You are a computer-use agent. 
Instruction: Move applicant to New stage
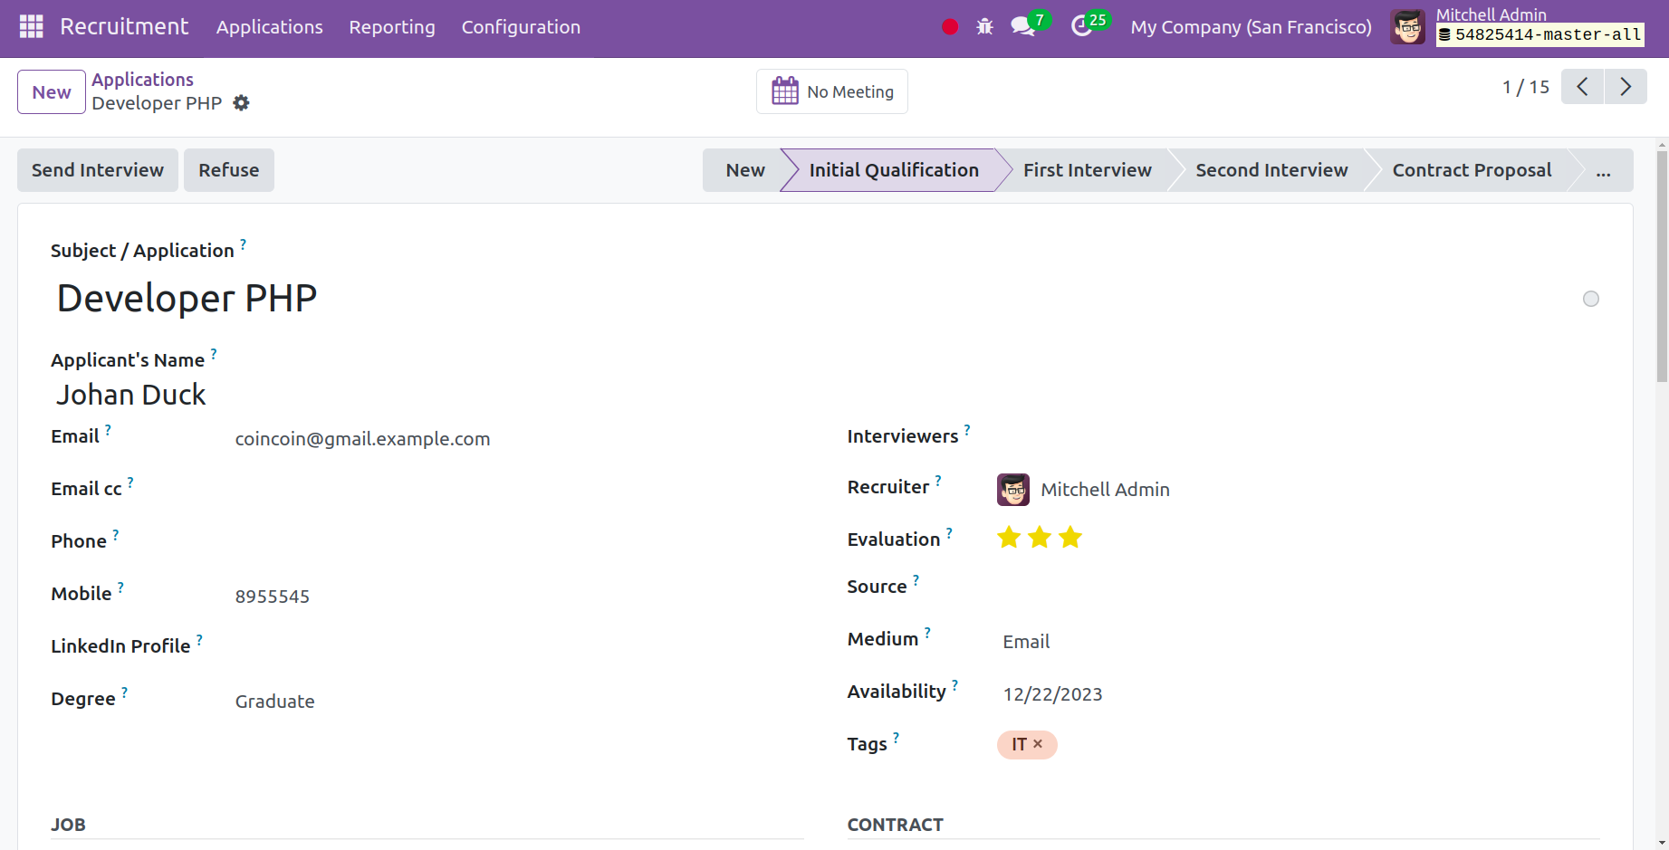(x=744, y=170)
